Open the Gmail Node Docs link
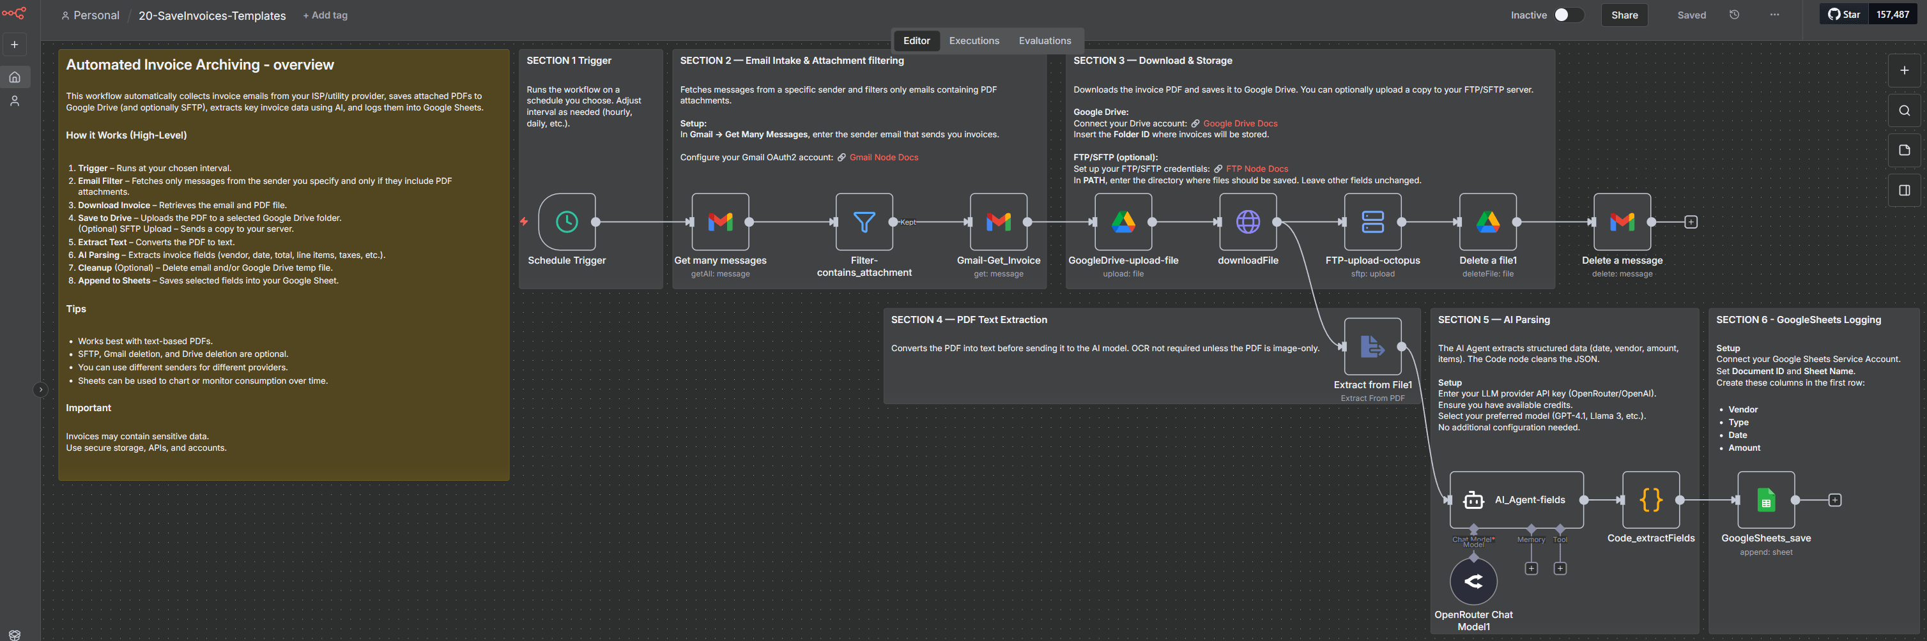Viewport: 1927px width, 641px height. click(883, 158)
